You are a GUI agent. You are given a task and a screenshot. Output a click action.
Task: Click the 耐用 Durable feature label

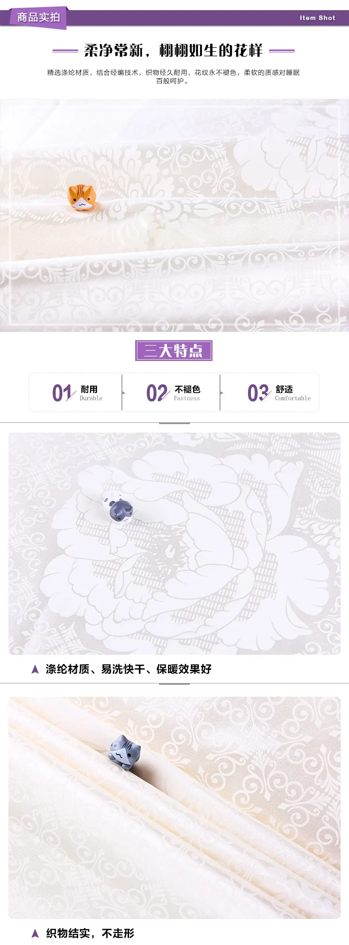[x=91, y=393]
